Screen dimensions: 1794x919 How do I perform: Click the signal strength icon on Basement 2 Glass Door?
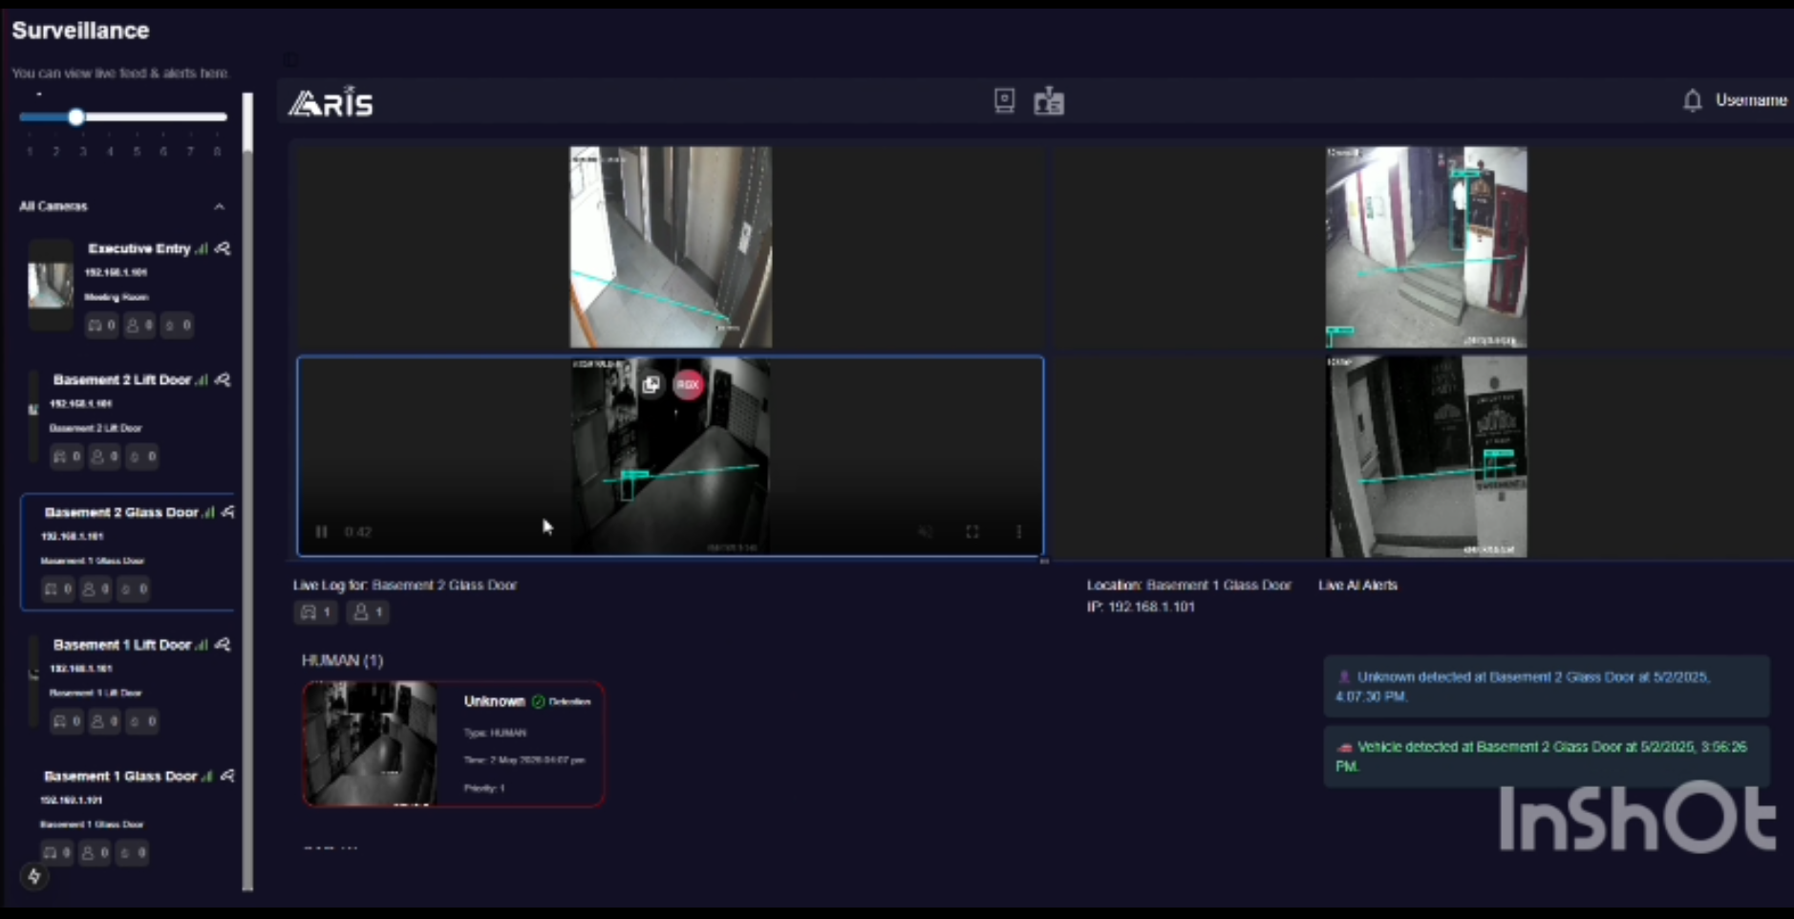coord(208,512)
